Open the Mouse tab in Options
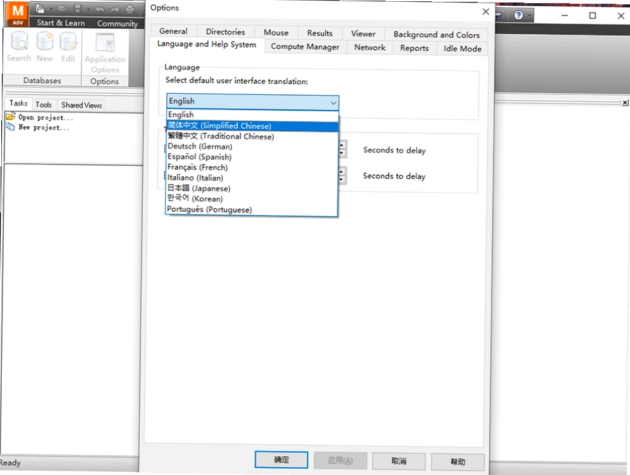 pyautogui.click(x=276, y=32)
